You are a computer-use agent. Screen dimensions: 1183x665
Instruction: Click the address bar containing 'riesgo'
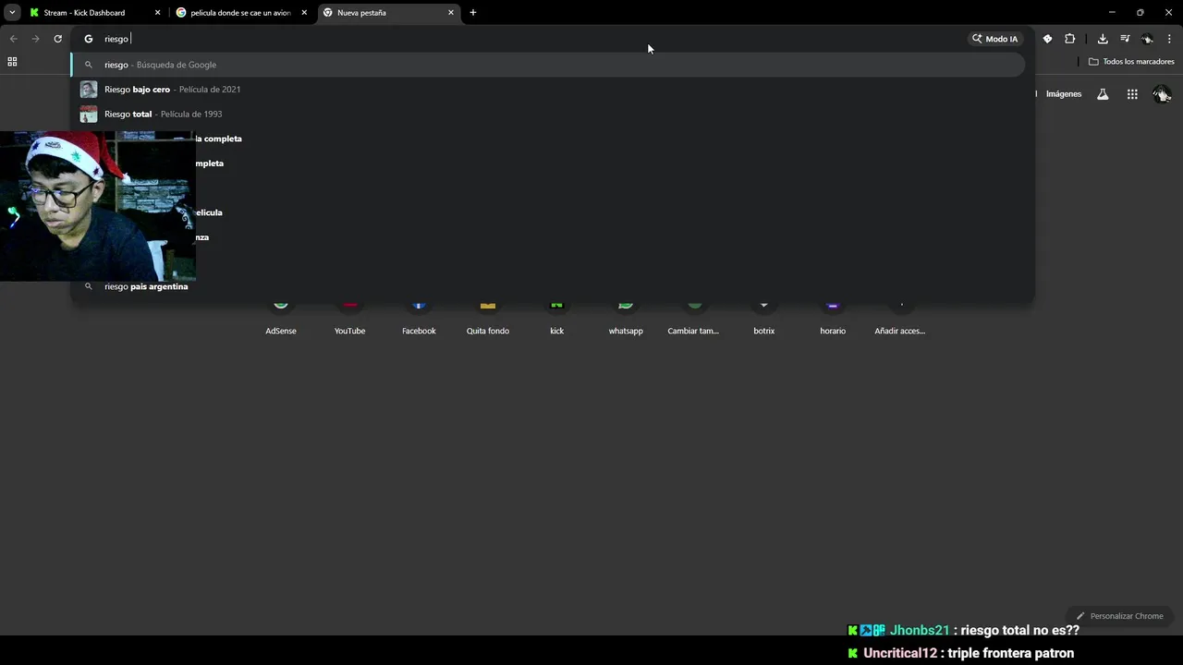pyautogui.click(x=531, y=39)
